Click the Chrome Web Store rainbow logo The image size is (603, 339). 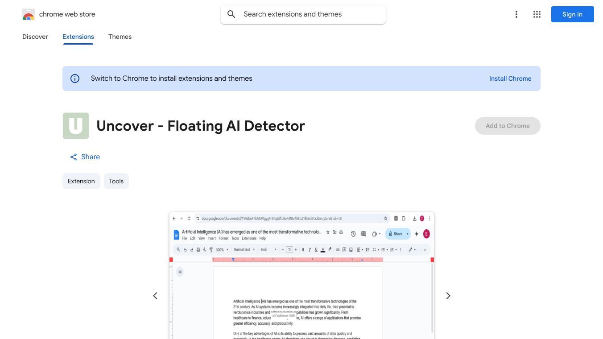[x=29, y=14]
